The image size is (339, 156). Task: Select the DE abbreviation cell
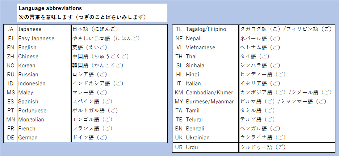[x=11, y=137]
